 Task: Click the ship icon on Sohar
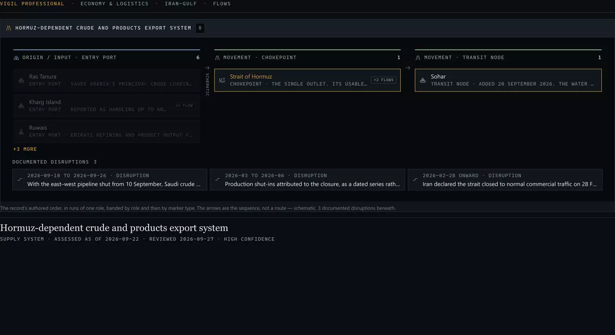tap(423, 80)
